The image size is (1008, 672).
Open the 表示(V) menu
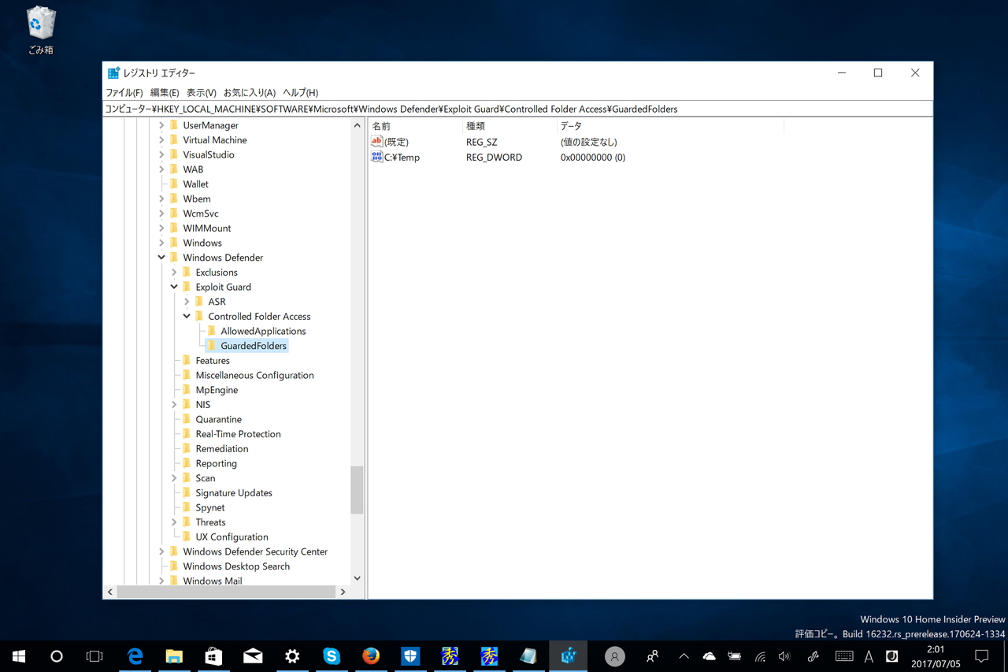(x=201, y=92)
